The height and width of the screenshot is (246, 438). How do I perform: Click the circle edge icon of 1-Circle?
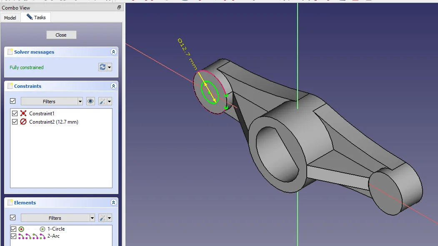pos(21,229)
